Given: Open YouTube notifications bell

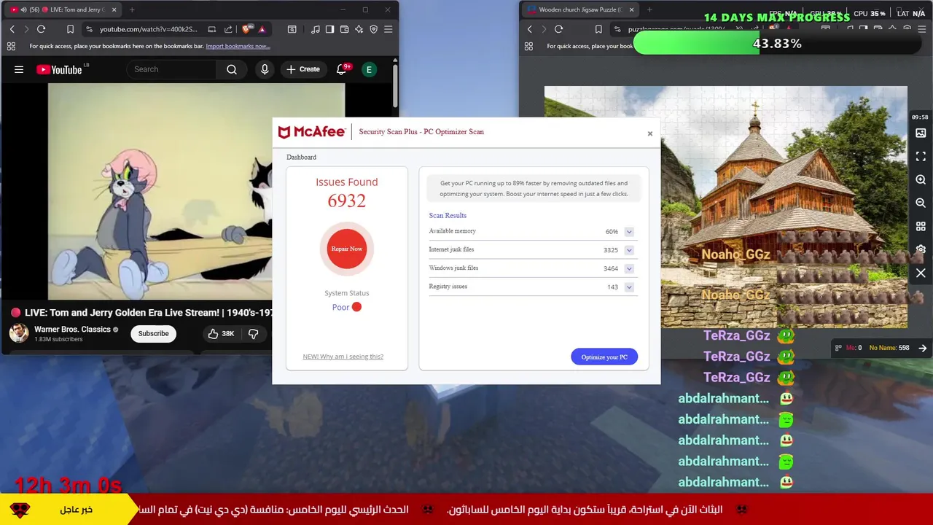Looking at the screenshot, I should pyautogui.click(x=341, y=69).
